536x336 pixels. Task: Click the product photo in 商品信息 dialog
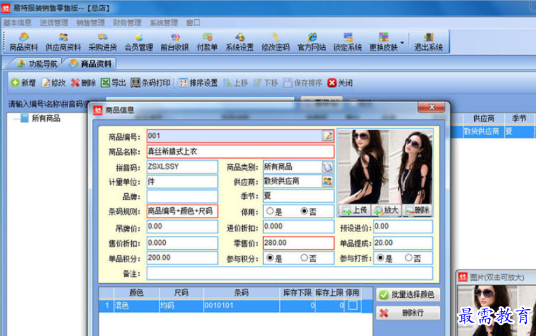[x=385, y=167]
